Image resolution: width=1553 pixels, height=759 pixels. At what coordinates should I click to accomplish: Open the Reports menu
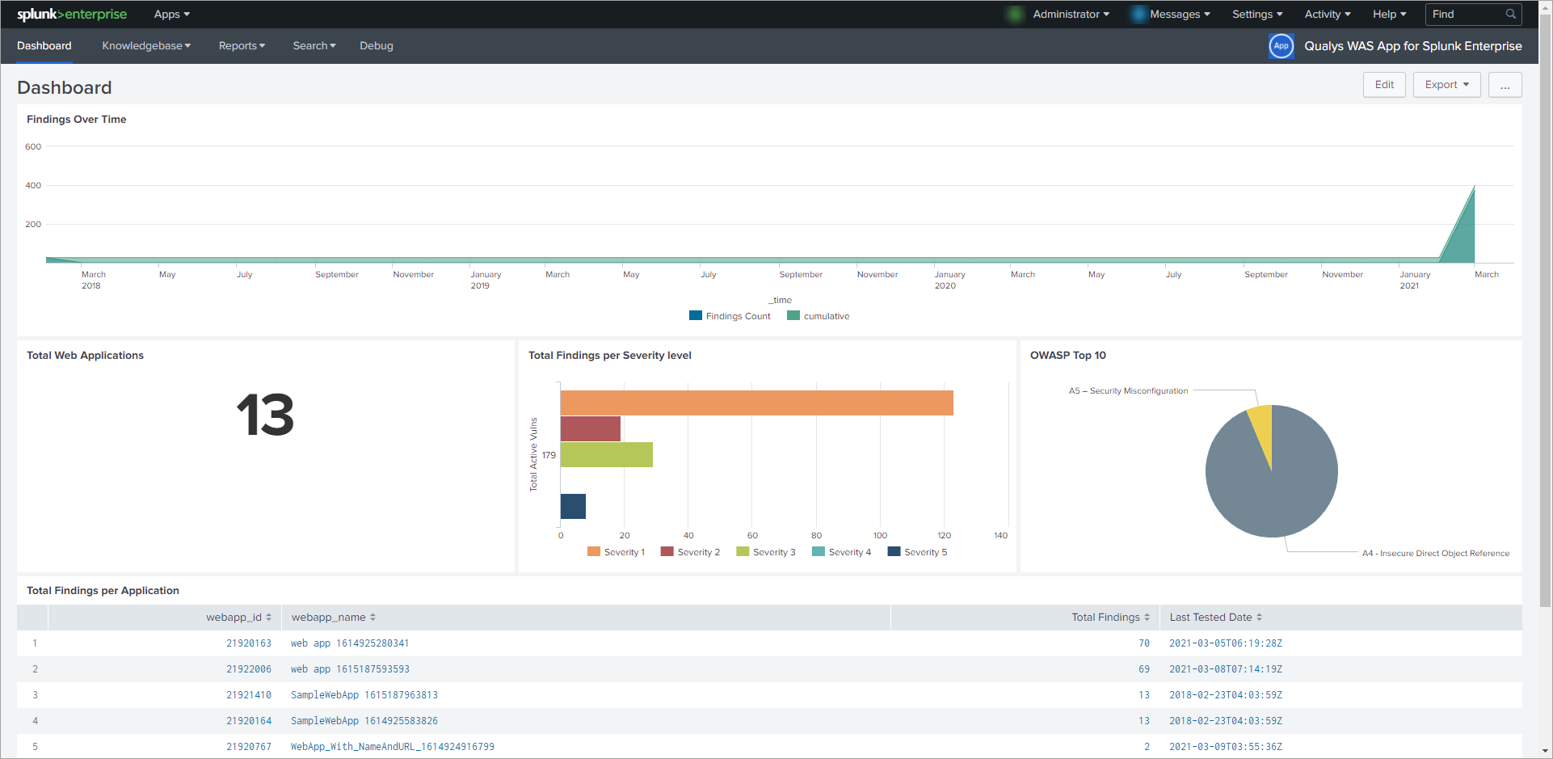tap(242, 46)
